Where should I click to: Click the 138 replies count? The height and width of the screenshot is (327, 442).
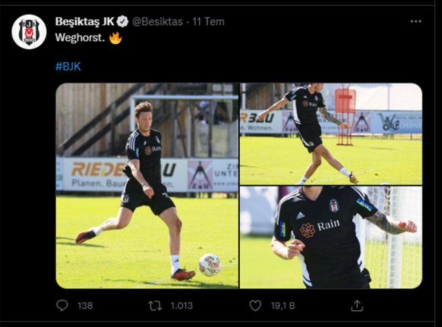[85, 306]
